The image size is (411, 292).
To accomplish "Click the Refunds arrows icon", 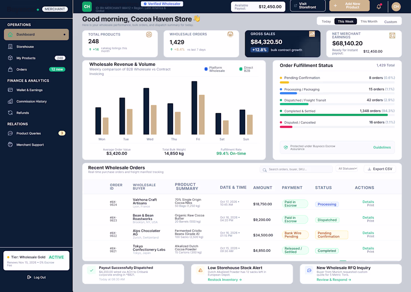I will [10, 113].
